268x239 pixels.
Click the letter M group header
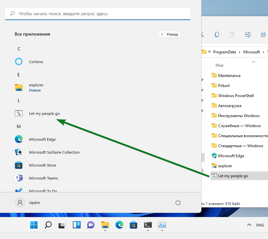[x=19, y=126]
